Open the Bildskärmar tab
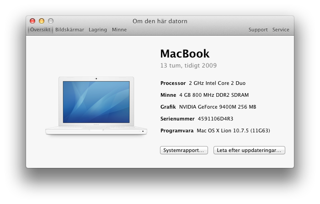 coord(69,30)
